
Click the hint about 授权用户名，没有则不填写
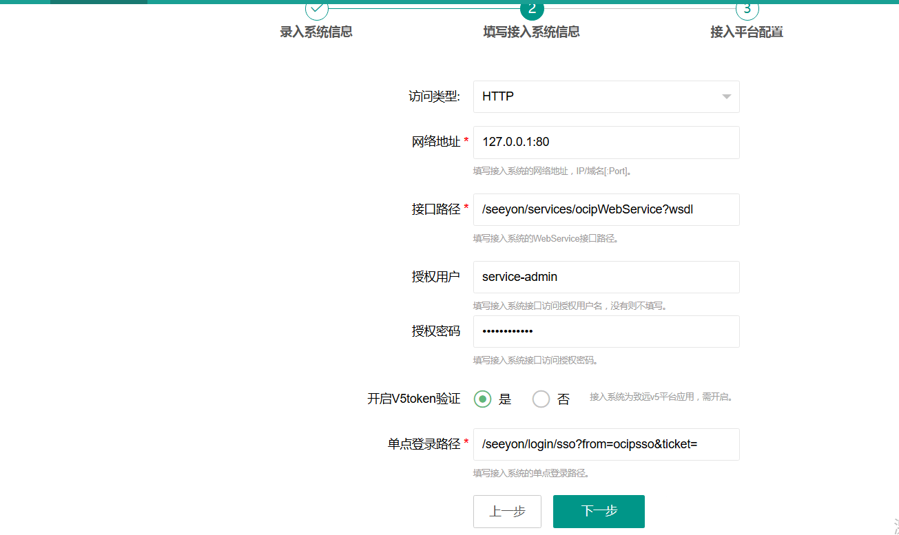[570, 306]
